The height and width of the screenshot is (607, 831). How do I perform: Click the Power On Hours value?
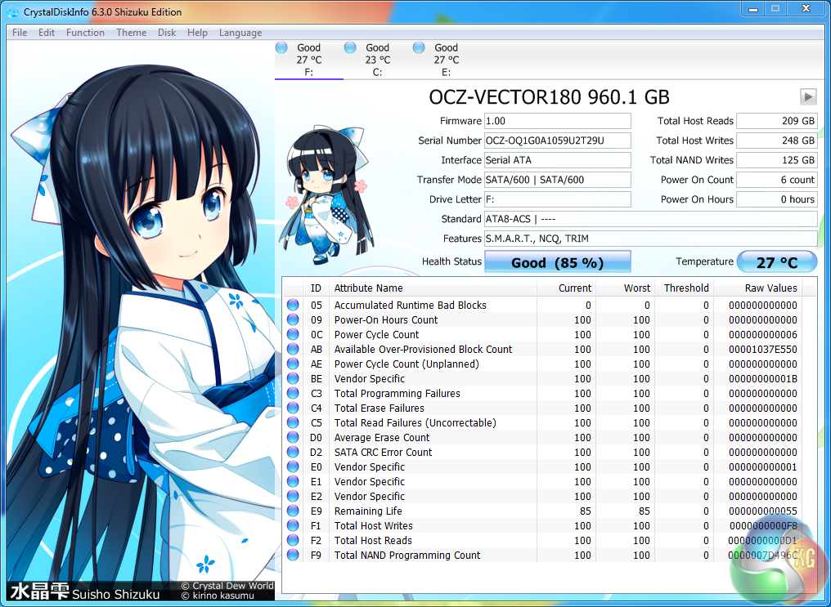[x=777, y=199]
